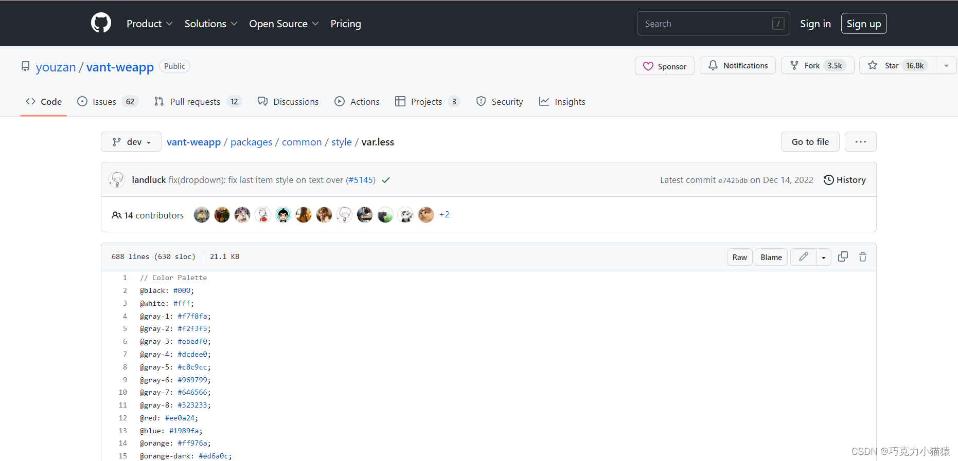Go to packages folder in breadcrumb
Viewport: 958px width, 461px height.
(251, 142)
